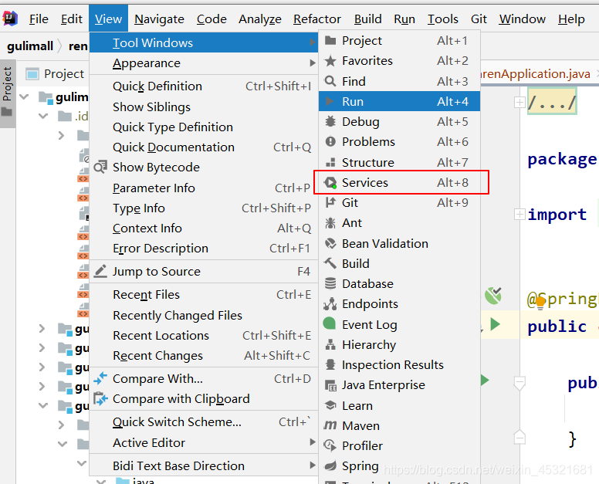Click the Compare With arrows icon
Image resolution: width=599 pixels, height=484 pixels.
pyautogui.click(x=100, y=378)
